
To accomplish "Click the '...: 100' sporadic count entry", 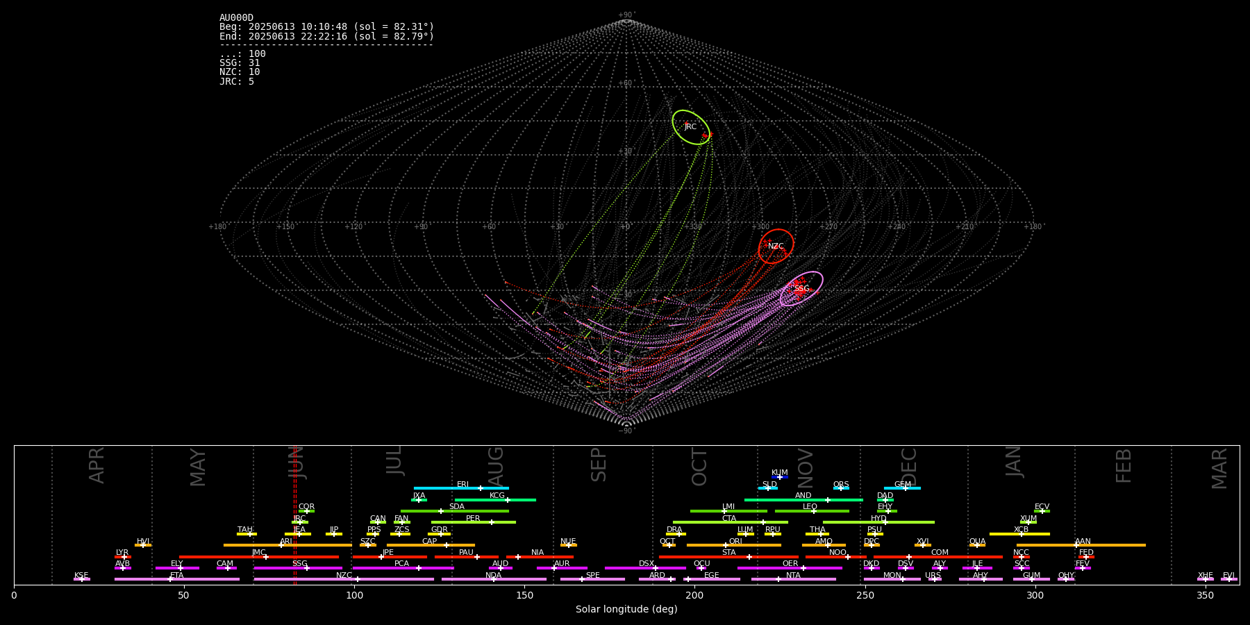I will (x=242, y=54).
